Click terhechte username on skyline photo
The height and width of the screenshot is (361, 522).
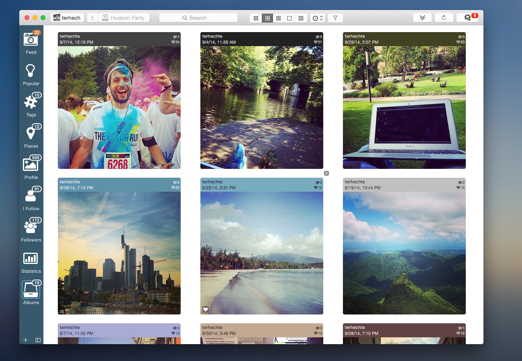pos(70,182)
